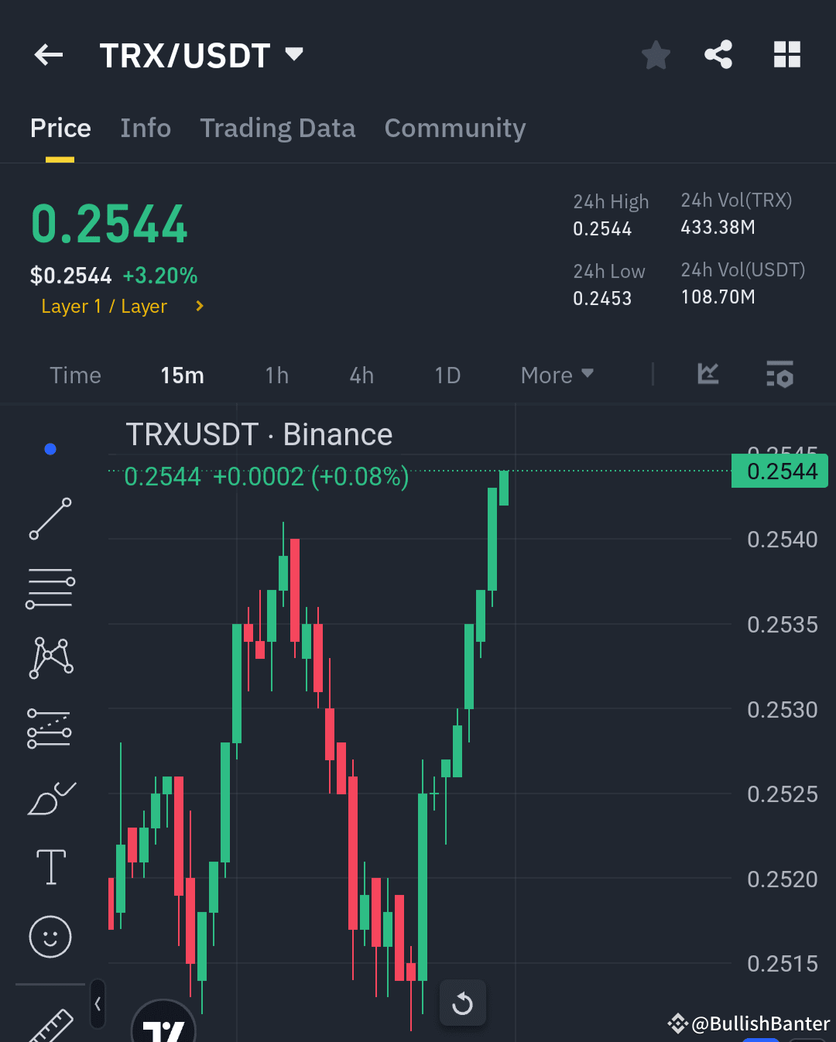Open the TRX/USDT pair selector

[x=203, y=54]
